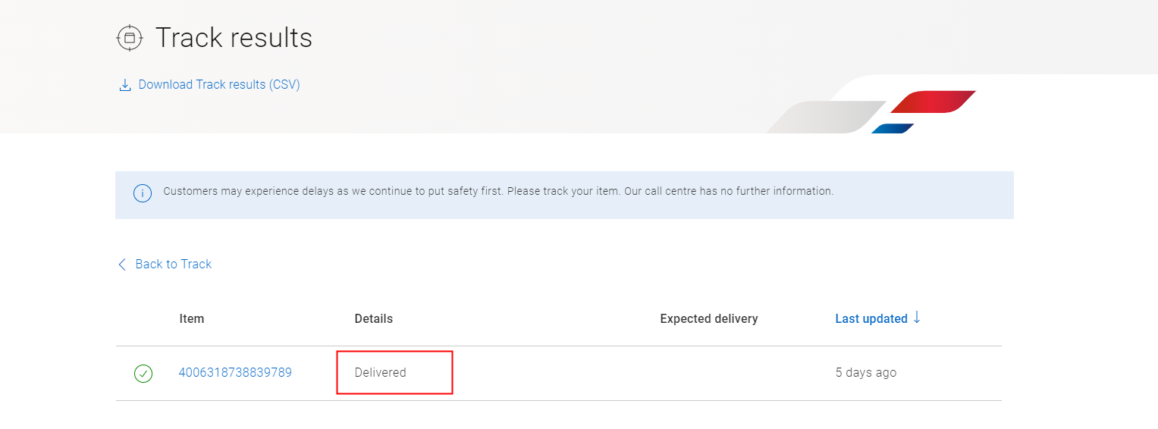This screenshot has width=1158, height=429.
Task: Download Track results as CSV
Action: coord(218,85)
